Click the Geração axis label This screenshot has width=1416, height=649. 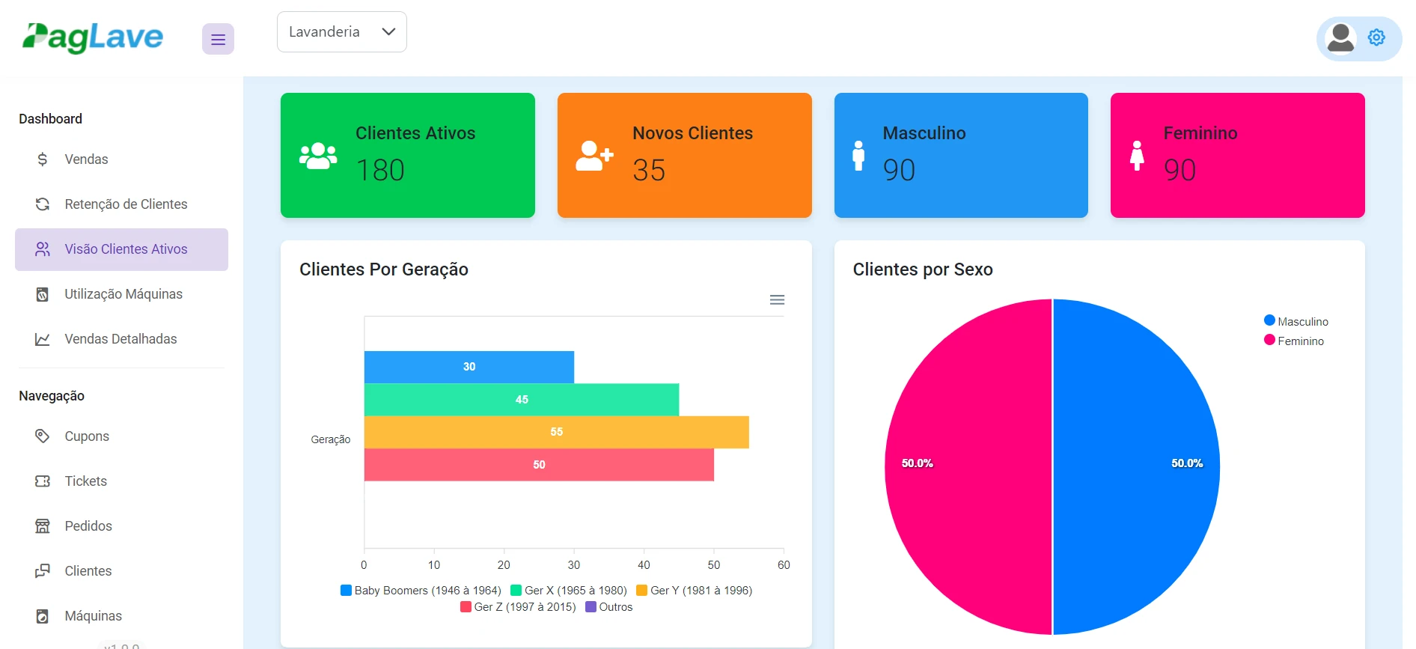[x=331, y=439]
